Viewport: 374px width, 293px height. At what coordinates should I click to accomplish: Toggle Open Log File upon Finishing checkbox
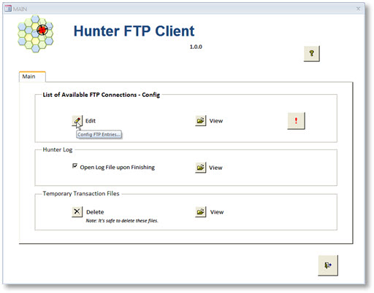[75, 166]
